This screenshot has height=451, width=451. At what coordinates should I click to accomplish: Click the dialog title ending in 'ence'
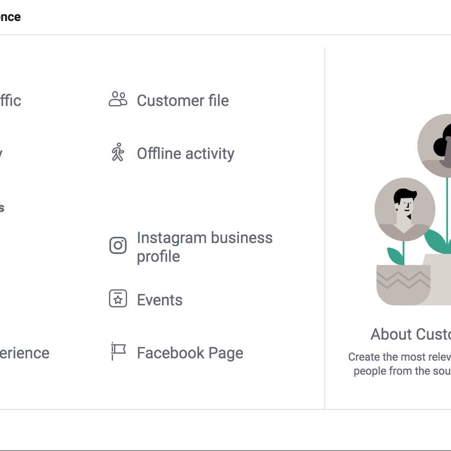10,17
